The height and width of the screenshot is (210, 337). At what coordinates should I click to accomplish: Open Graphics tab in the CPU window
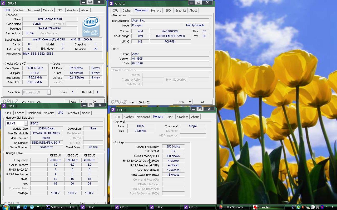72,10
